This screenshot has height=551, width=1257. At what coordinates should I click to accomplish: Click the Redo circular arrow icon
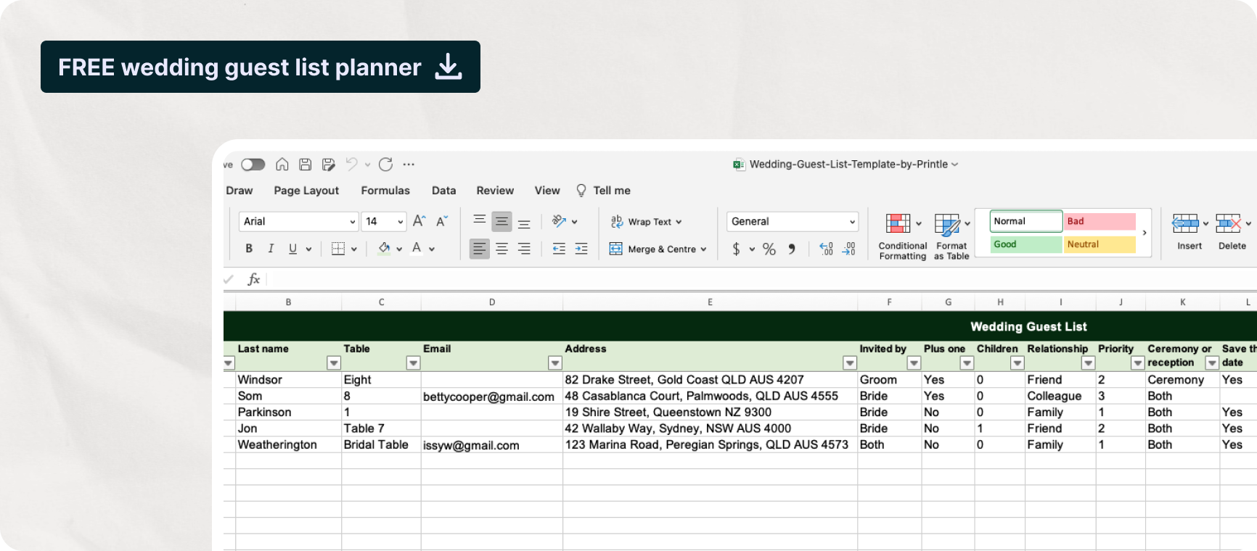click(x=386, y=165)
